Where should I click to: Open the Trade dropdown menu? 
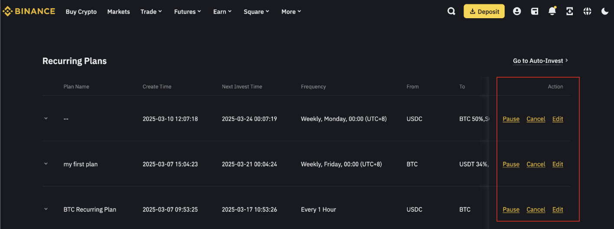tap(151, 12)
